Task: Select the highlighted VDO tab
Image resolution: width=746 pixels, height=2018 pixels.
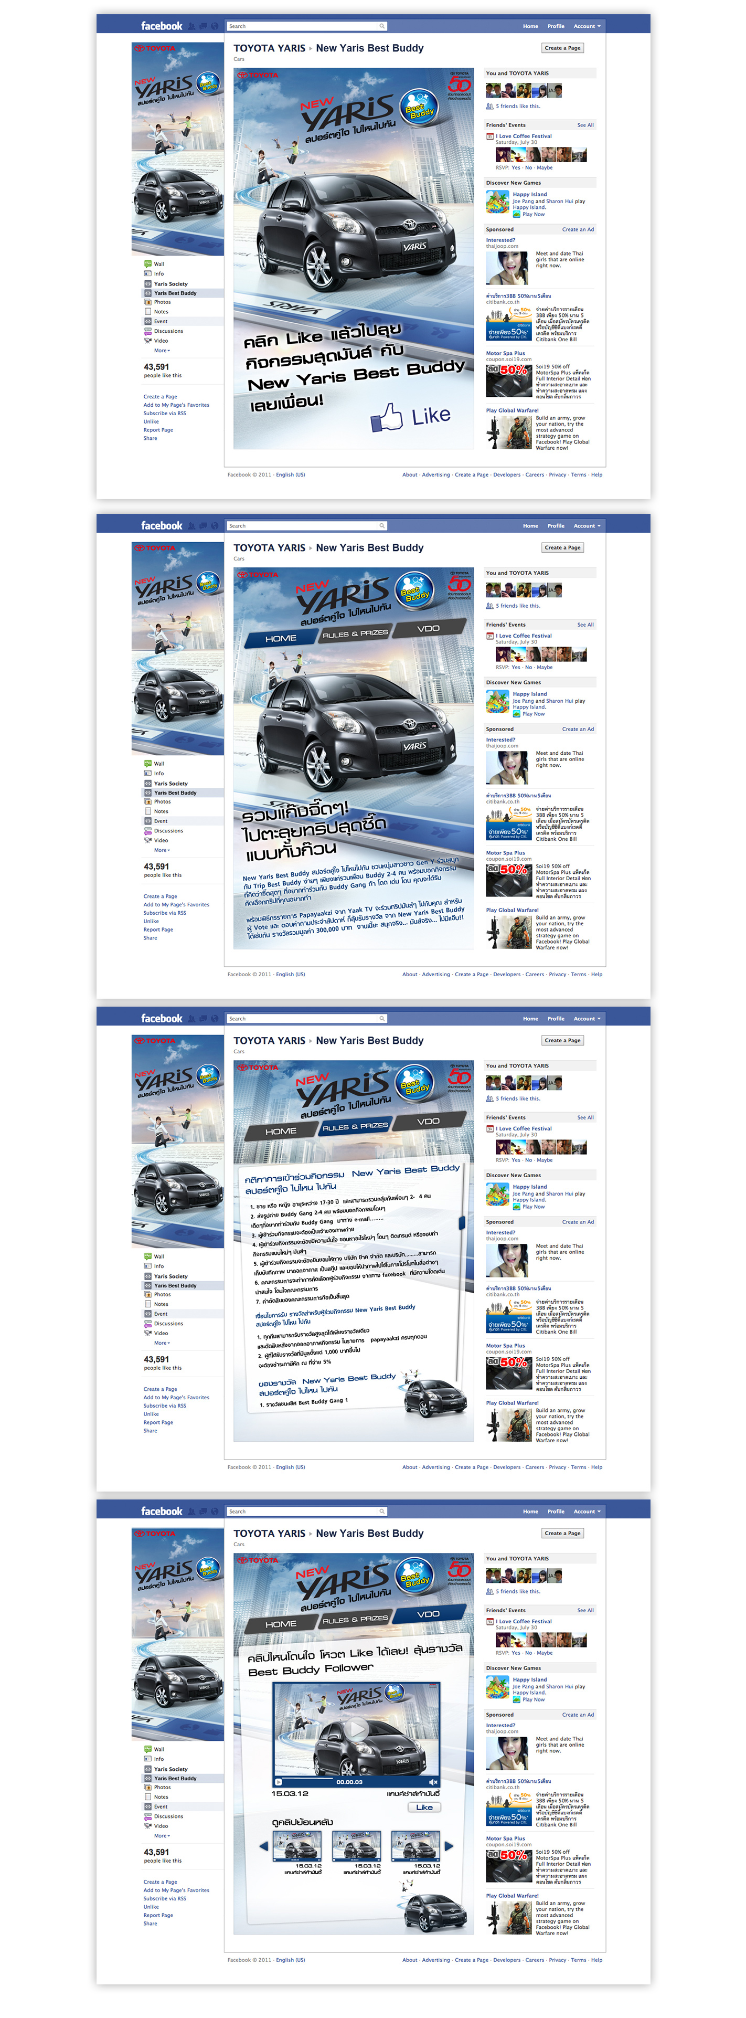Action: (428, 1614)
